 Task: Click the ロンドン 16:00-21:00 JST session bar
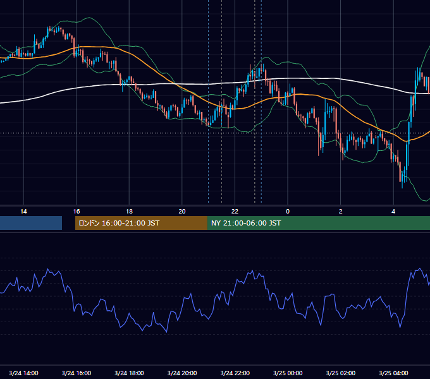[x=141, y=223]
